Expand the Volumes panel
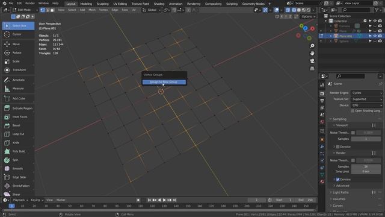Viewport: 385px width, 217px height. pyautogui.click(x=339, y=199)
